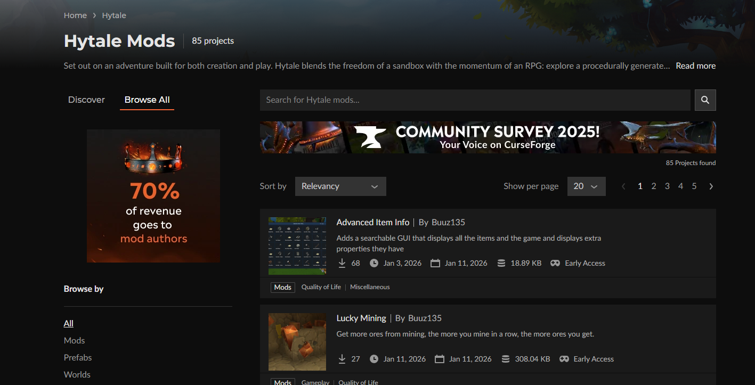Open Show per page 20 dropdown

586,186
